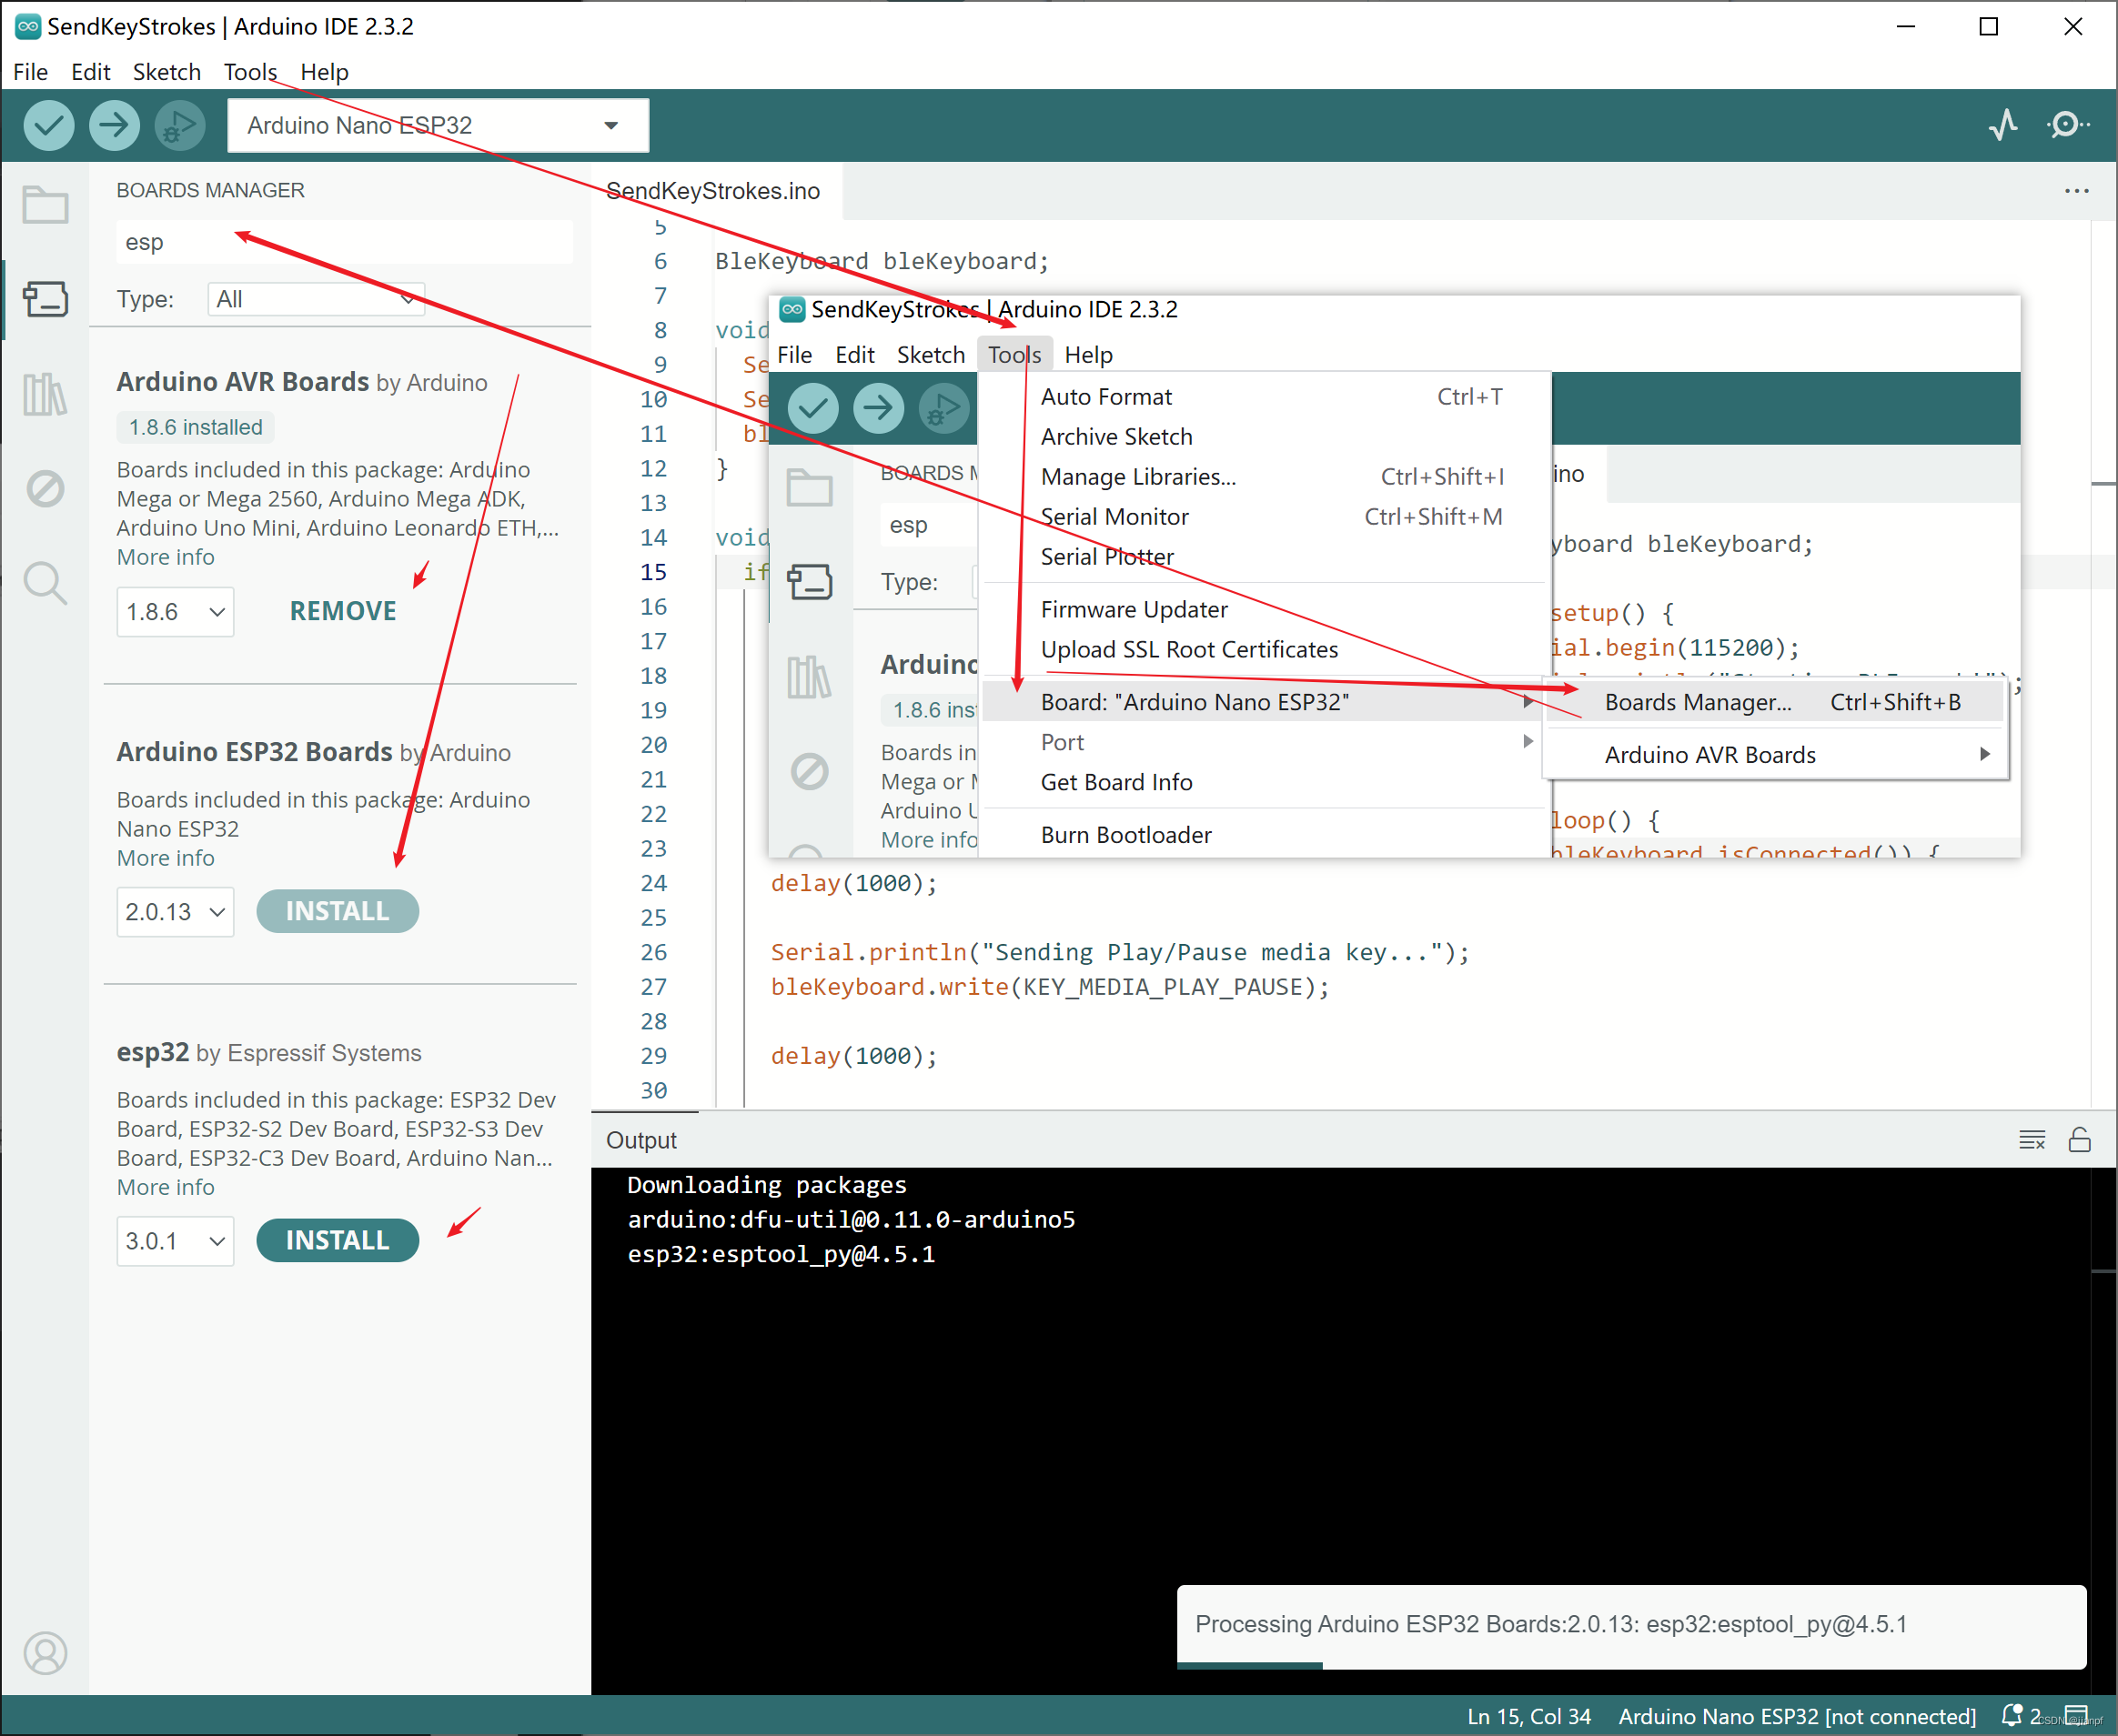Open Edit menu in main window
Image resolution: width=2118 pixels, height=1736 pixels.
point(90,72)
